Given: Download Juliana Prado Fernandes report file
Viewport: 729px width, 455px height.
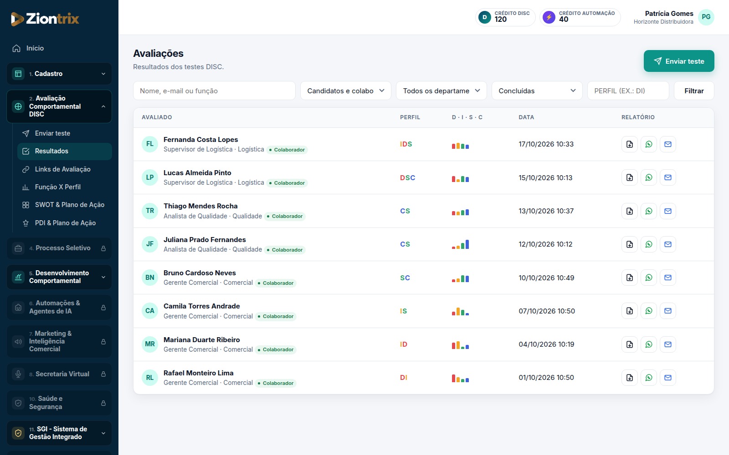Looking at the screenshot, I should pyautogui.click(x=630, y=244).
